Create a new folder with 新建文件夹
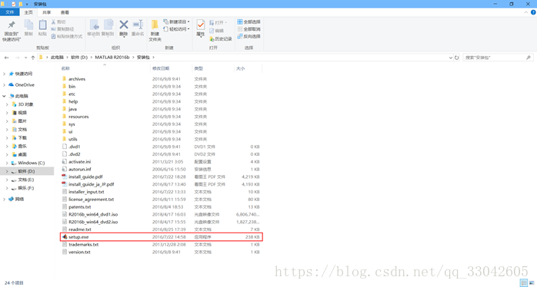The height and width of the screenshot is (287, 537). [155, 31]
